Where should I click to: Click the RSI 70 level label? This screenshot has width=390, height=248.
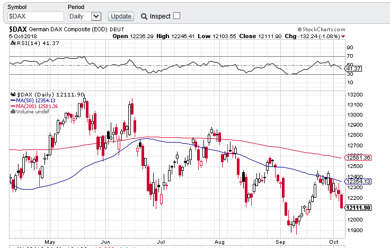click(x=350, y=56)
